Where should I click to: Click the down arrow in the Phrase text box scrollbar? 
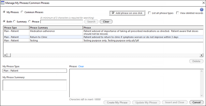pyautogui.click(x=201, y=96)
